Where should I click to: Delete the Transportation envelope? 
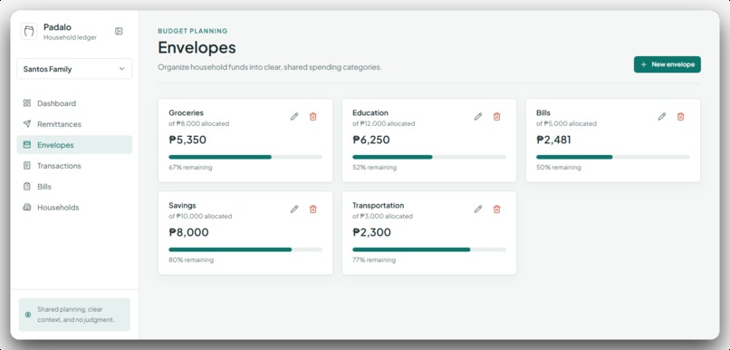[496, 209]
